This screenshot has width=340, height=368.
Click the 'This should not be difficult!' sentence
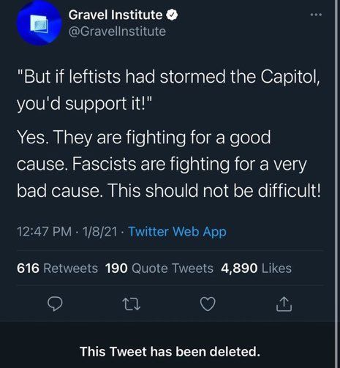(x=214, y=190)
